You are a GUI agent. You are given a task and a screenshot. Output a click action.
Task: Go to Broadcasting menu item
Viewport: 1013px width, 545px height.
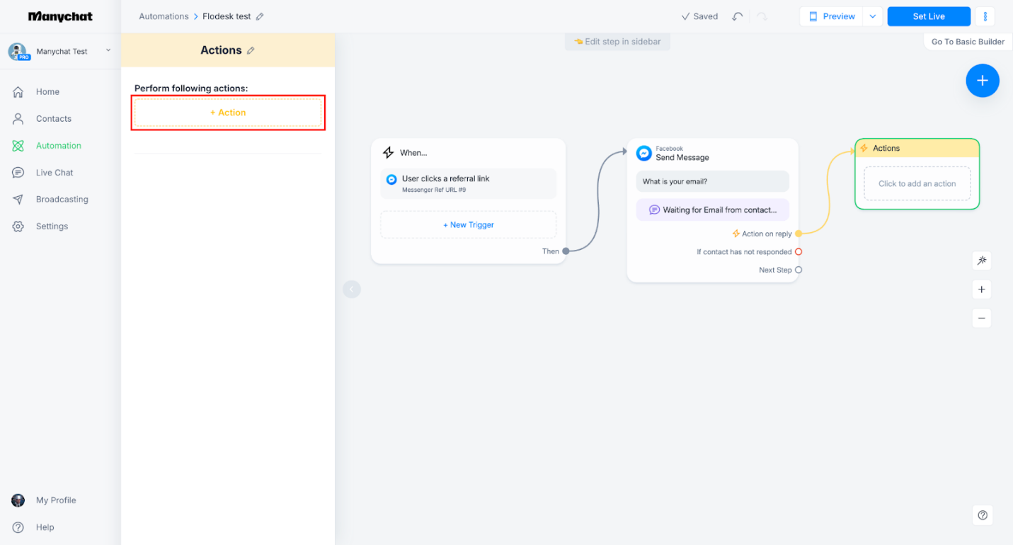point(62,199)
